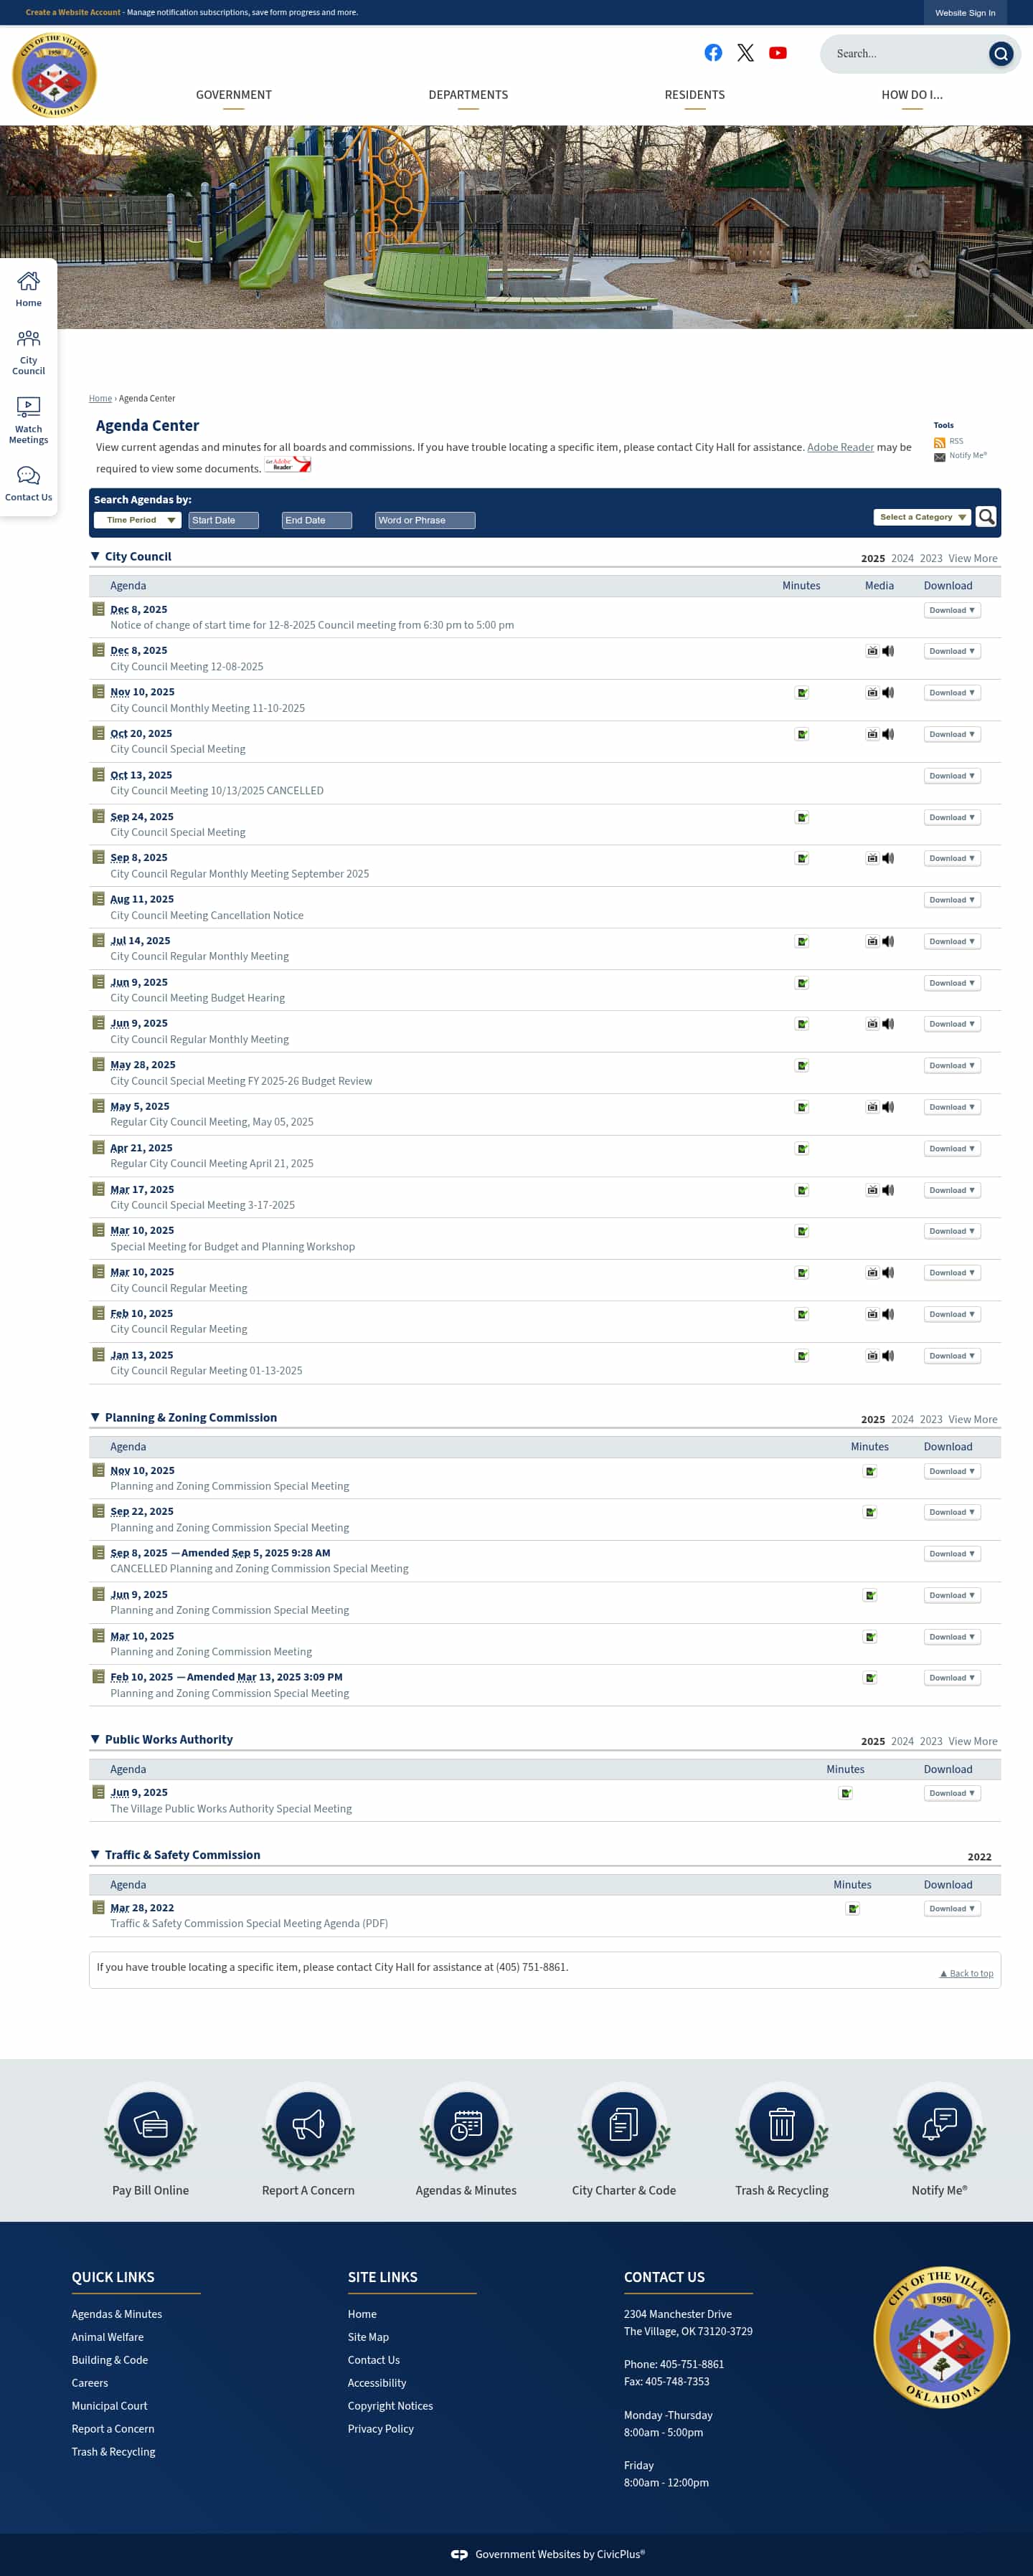Click the Trash & Recycling badge icon

780,2124
